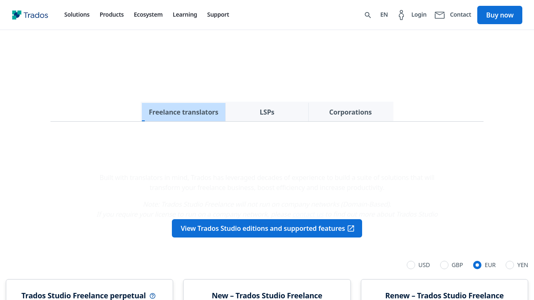Click Renew – Trados Studio Freelance heading
Image resolution: width=534 pixels, height=300 pixels.
click(x=444, y=295)
